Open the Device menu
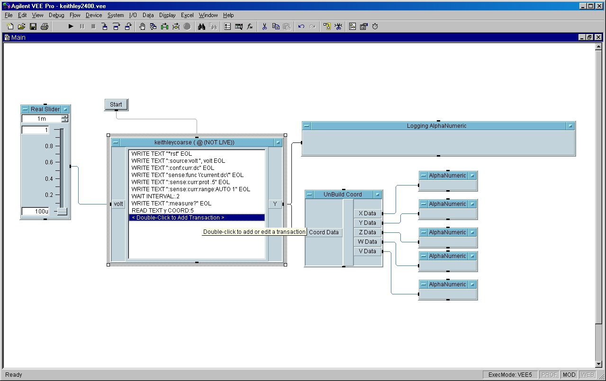606x381 pixels. (94, 15)
